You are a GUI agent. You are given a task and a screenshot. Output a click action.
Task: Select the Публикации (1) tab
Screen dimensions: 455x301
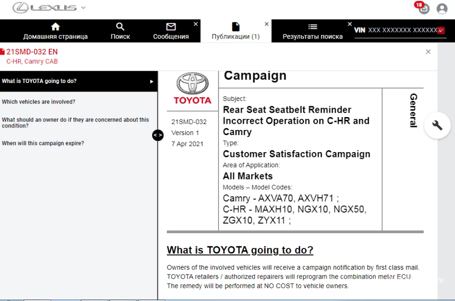click(x=236, y=31)
